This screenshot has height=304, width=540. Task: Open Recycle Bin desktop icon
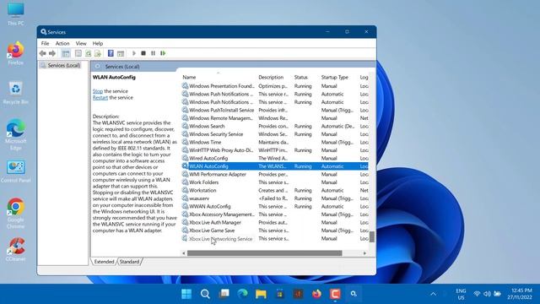pyautogui.click(x=15, y=93)
